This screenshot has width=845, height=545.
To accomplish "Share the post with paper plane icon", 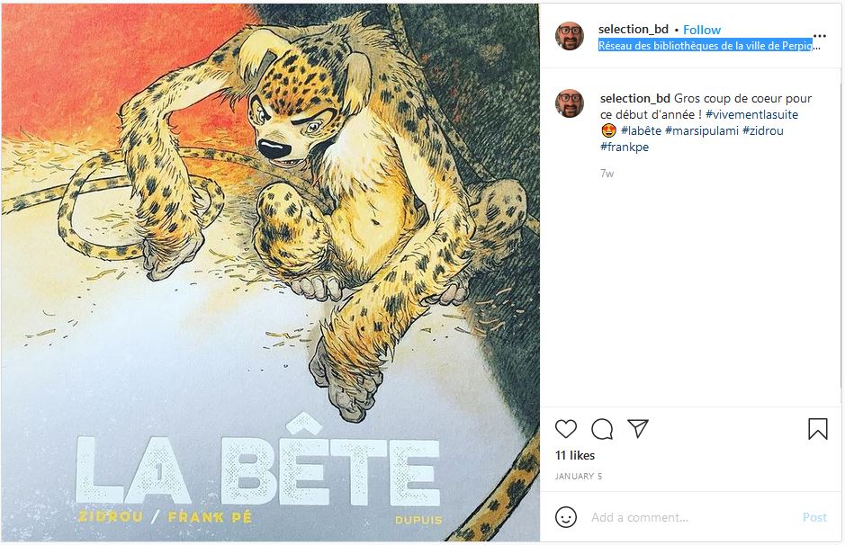I will 638,429.
